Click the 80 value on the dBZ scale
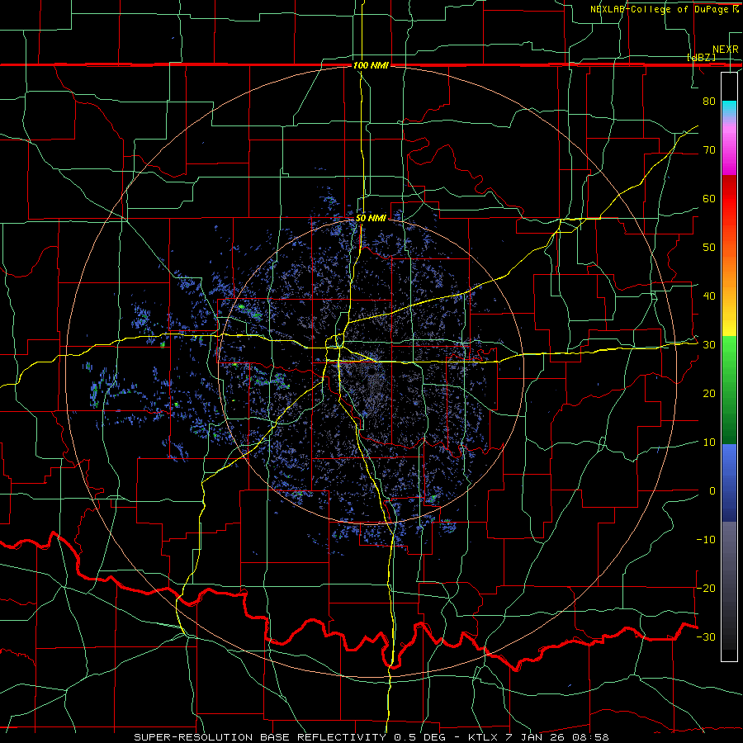The image size is (743, 743). tap(709, 101)
